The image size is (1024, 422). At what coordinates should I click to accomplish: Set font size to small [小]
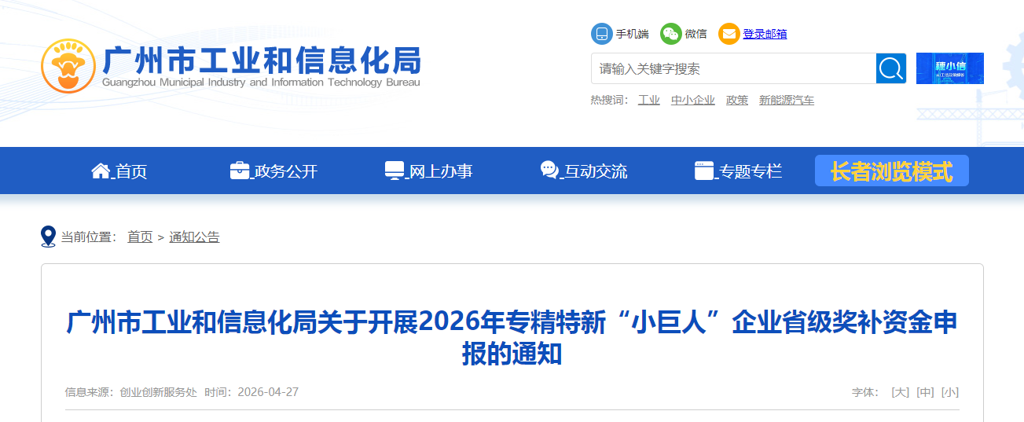click(x=950, y=392)
